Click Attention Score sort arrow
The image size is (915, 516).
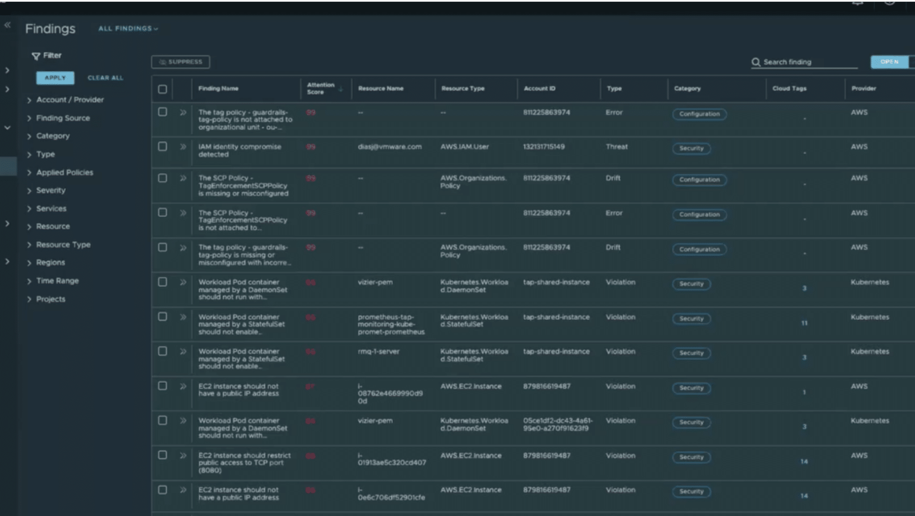point(341,89)
